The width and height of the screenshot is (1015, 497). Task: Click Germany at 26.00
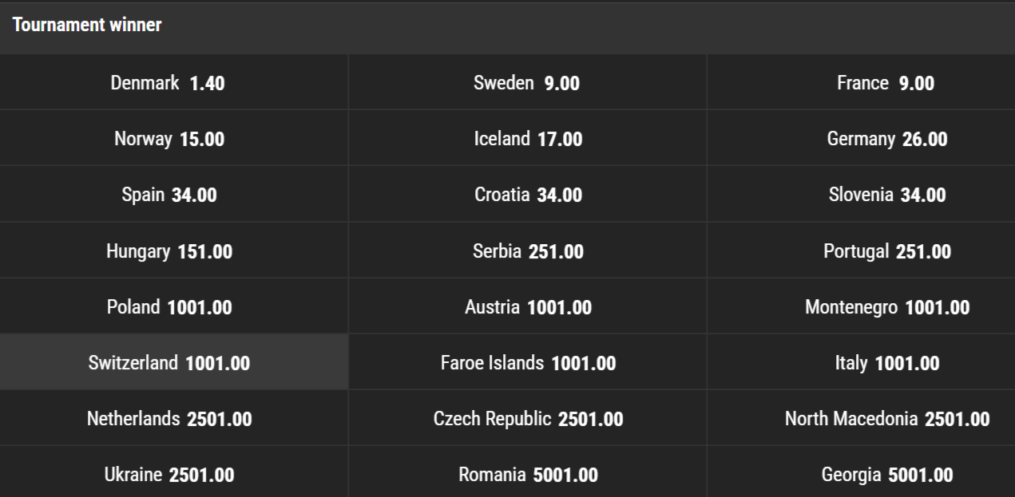tap(886, 140)
